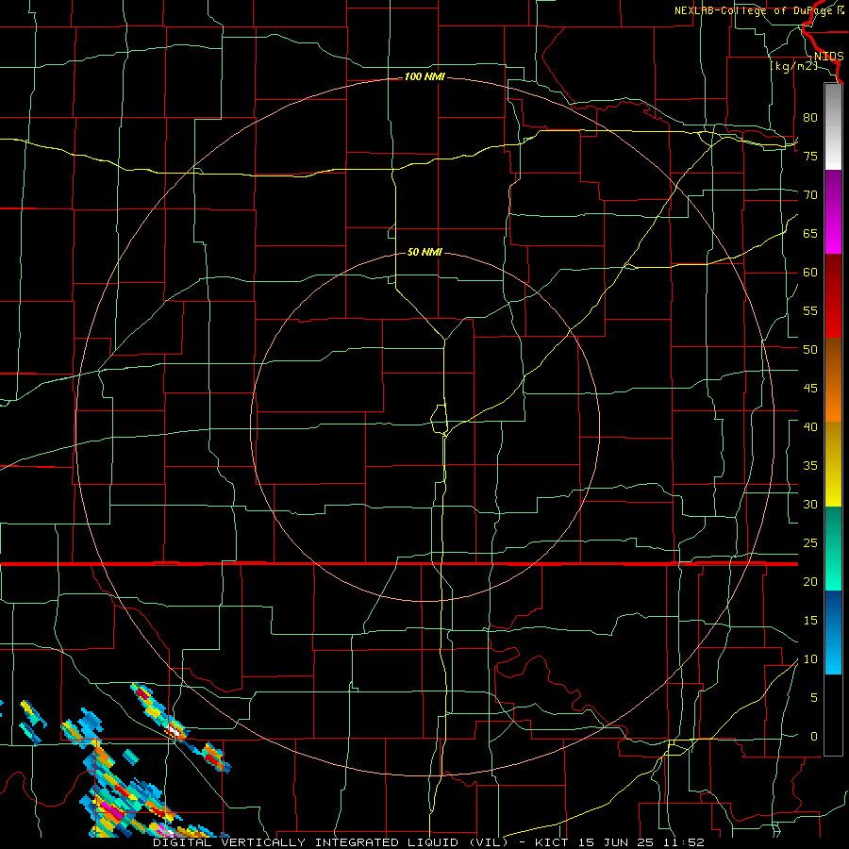The width and height of the screenshot is (849, 849).
Task: Click the scale value "35"
Action: pyautogui.click(x=810, y=466)
